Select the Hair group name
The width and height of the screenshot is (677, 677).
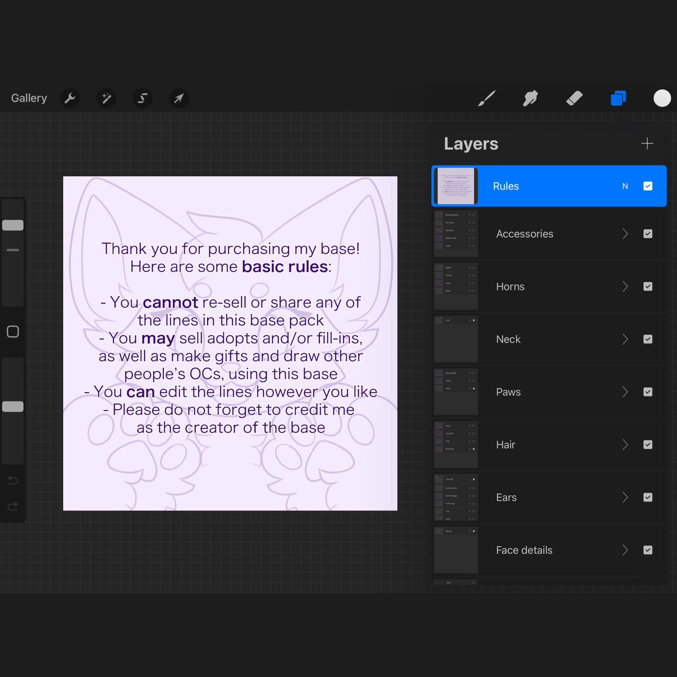click(505, 445)
